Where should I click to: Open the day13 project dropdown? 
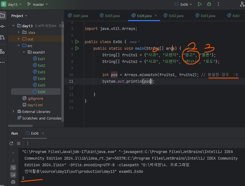click(15, 4)
